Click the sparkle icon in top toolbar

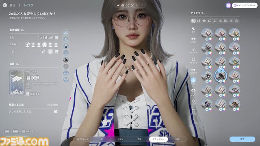tap(118, 5)
